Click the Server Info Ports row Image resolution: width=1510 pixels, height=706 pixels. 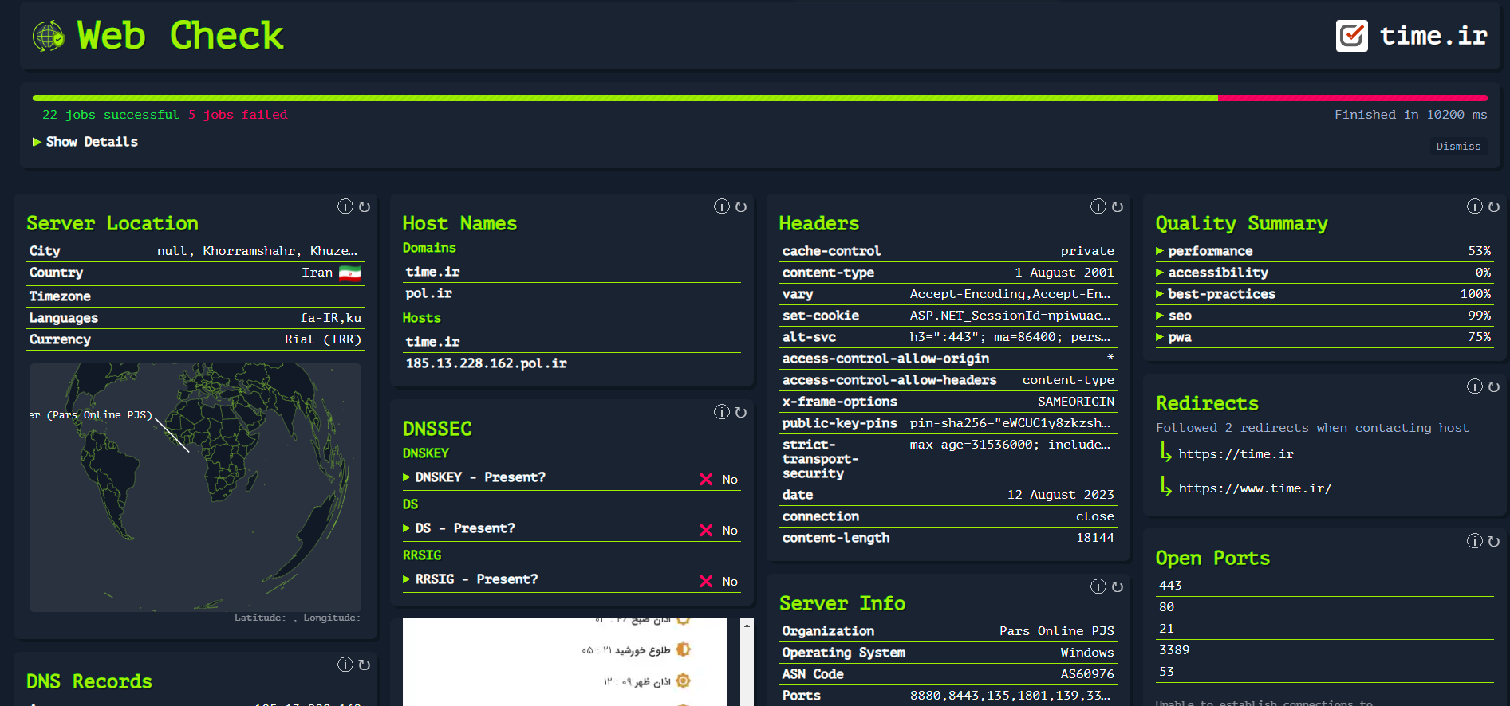948,696
